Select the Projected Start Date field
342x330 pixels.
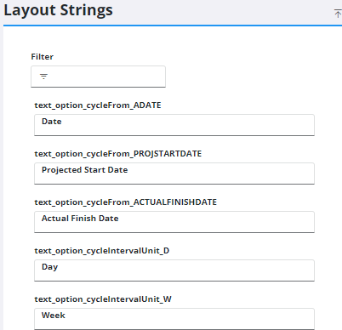click(x=174, y=174)
